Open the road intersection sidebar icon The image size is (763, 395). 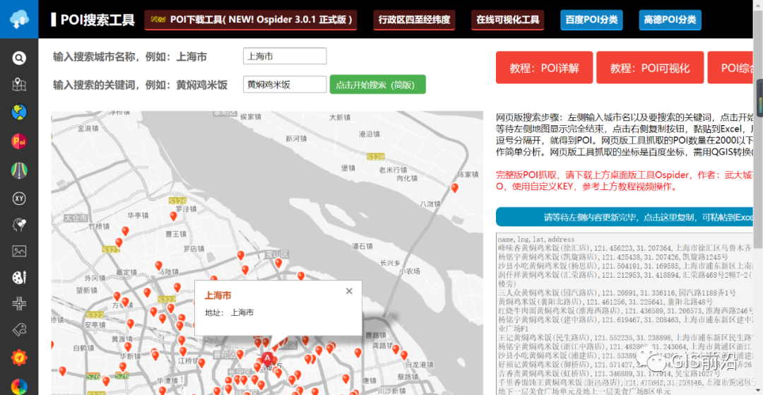pos(19,304)
